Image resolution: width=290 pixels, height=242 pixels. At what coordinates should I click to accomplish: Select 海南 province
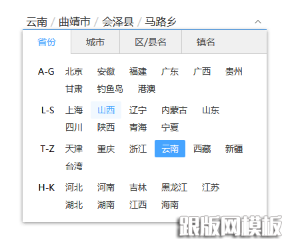(x=170, y=205)
